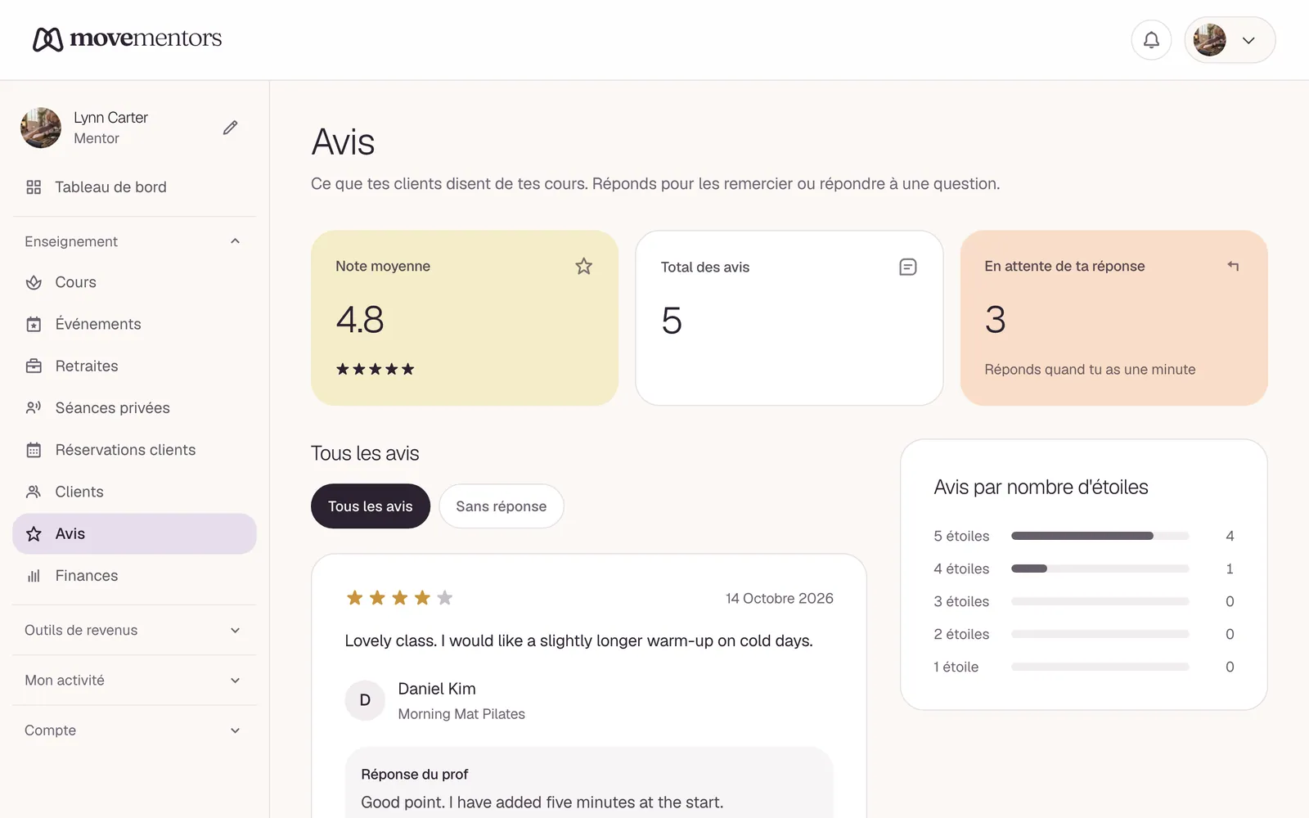Screen dimensions: 1309x818
Task: Click the reviewer name Daniel Kim
Action: coord(437,689)
